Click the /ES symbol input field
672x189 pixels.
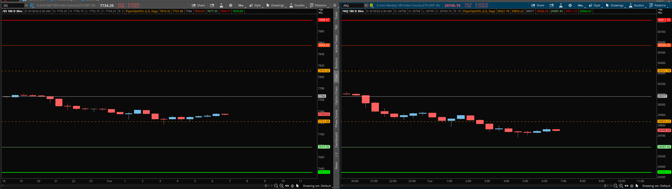pyautogui.click(x=13, y=5)
